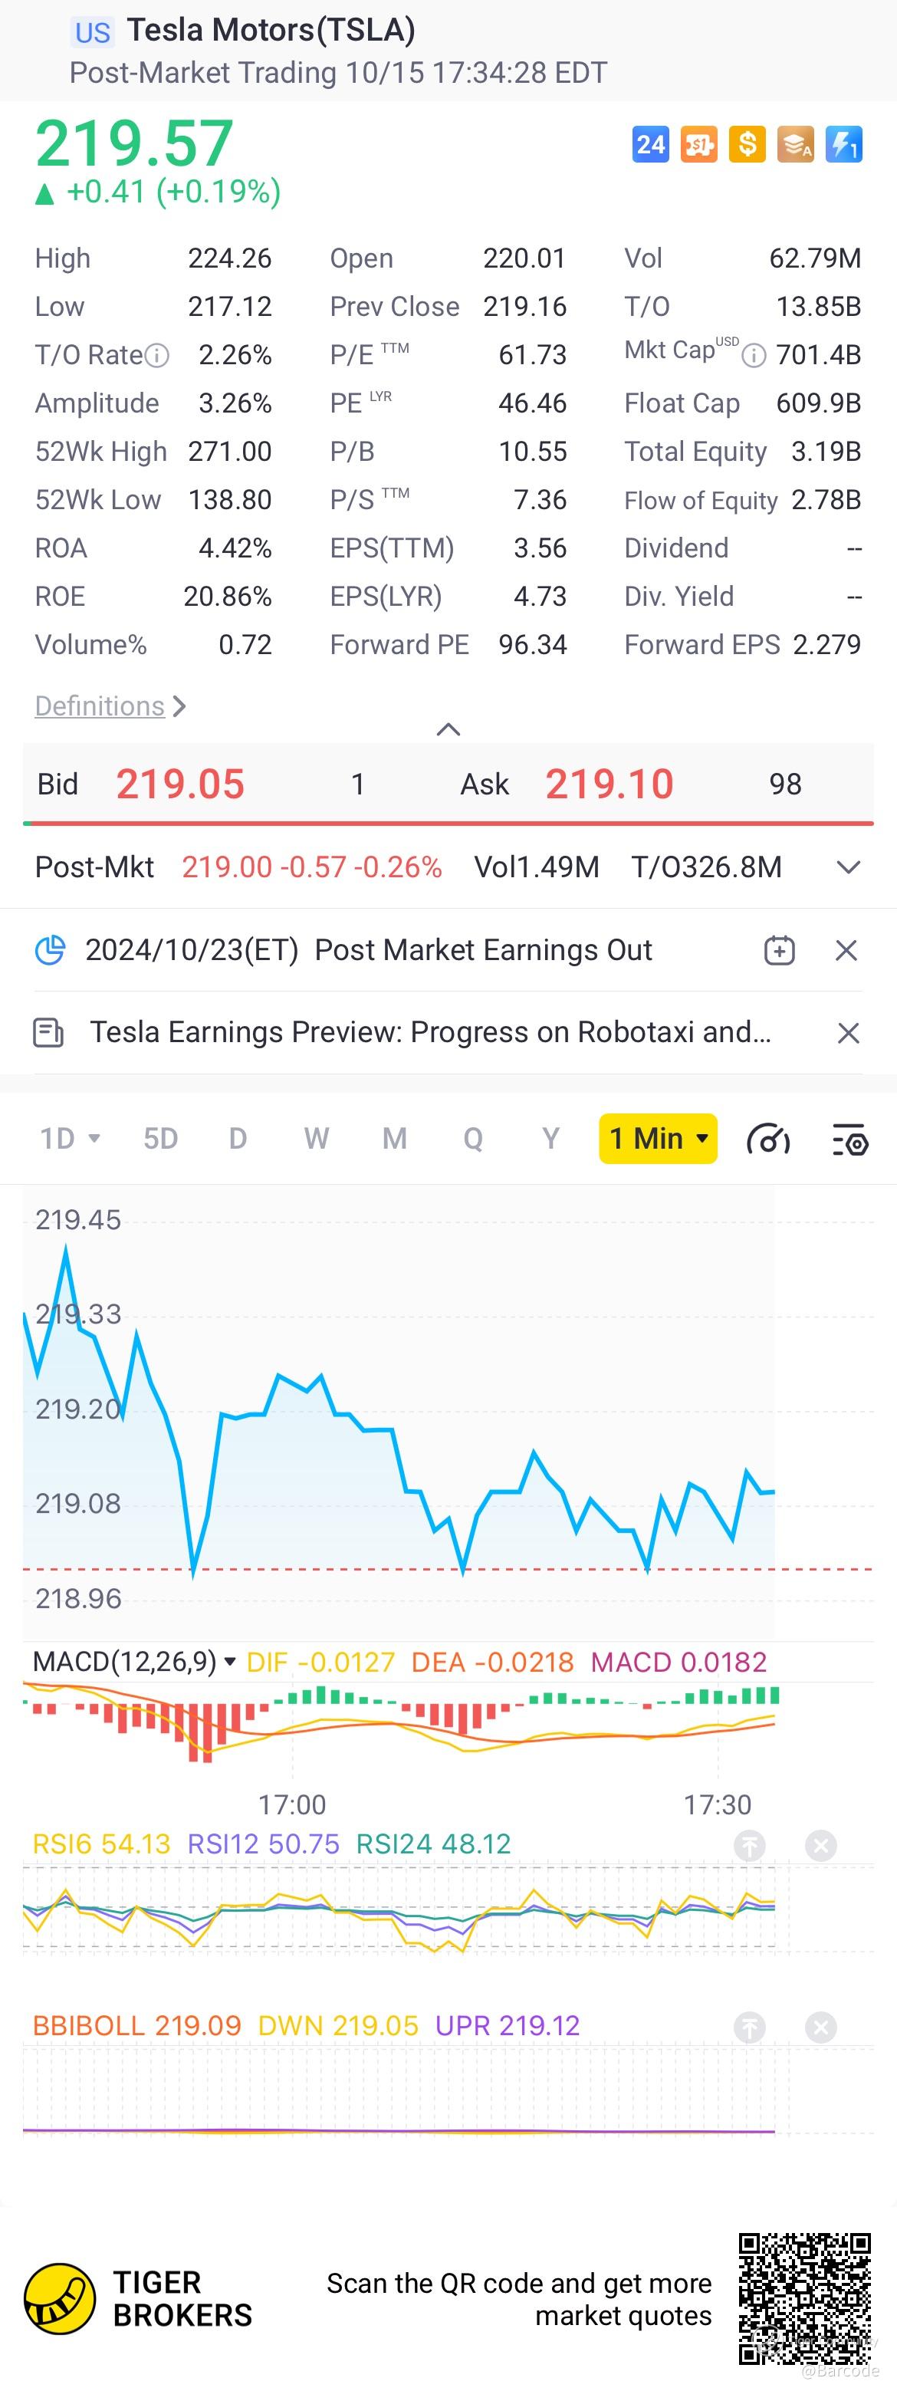Image resolution: width=897 pixels, height=2391 pixels.
Task: Open the chart settings list icon
Action: (849, 1139)
